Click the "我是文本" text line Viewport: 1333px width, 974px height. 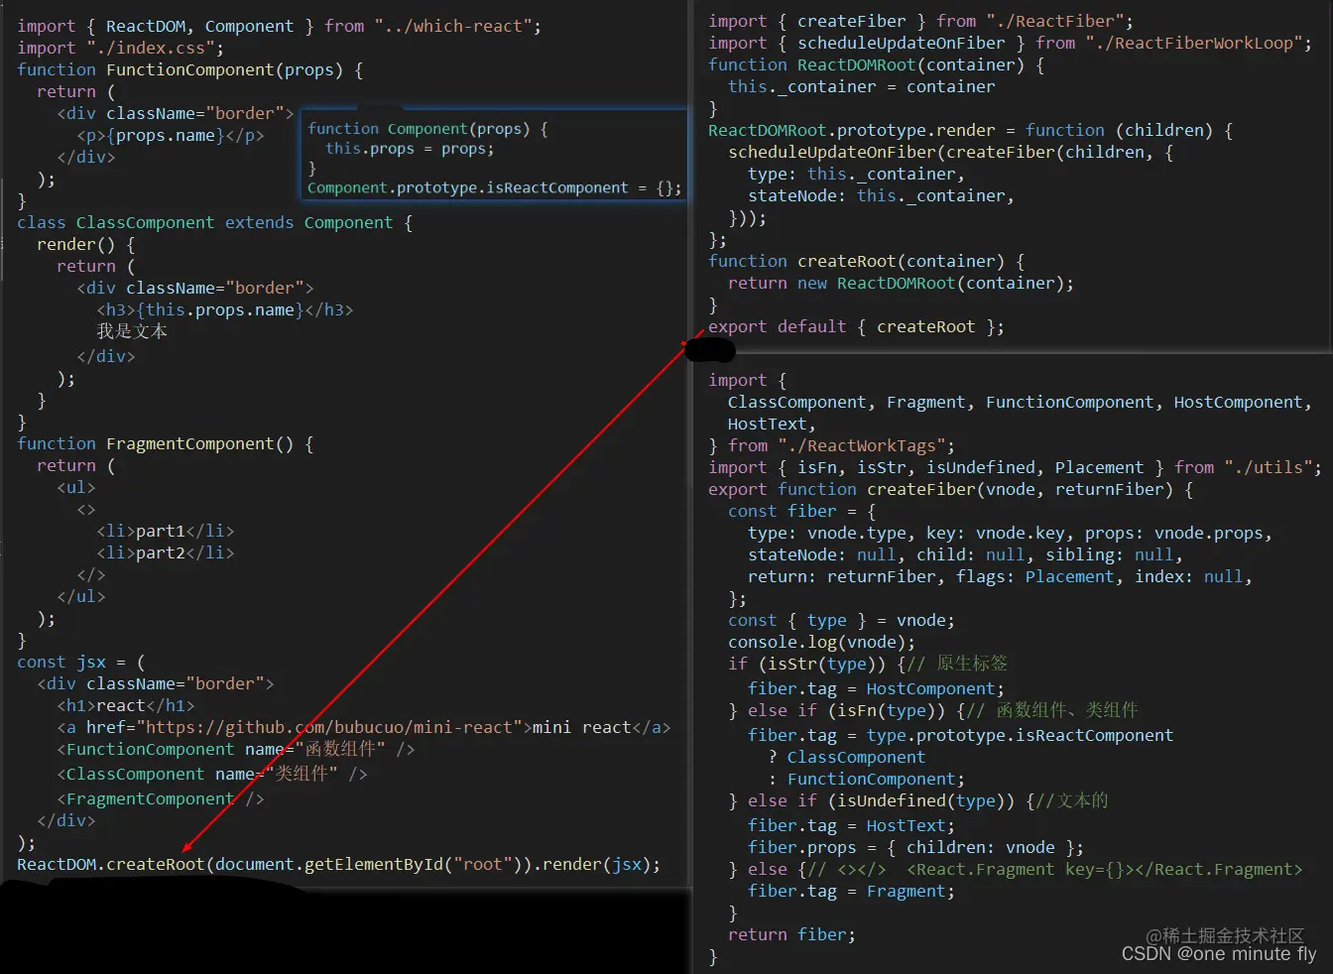click(132, 331)
